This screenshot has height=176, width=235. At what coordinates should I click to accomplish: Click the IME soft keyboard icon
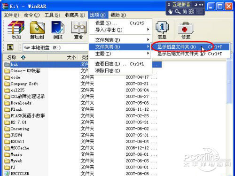tap(199, 12)
